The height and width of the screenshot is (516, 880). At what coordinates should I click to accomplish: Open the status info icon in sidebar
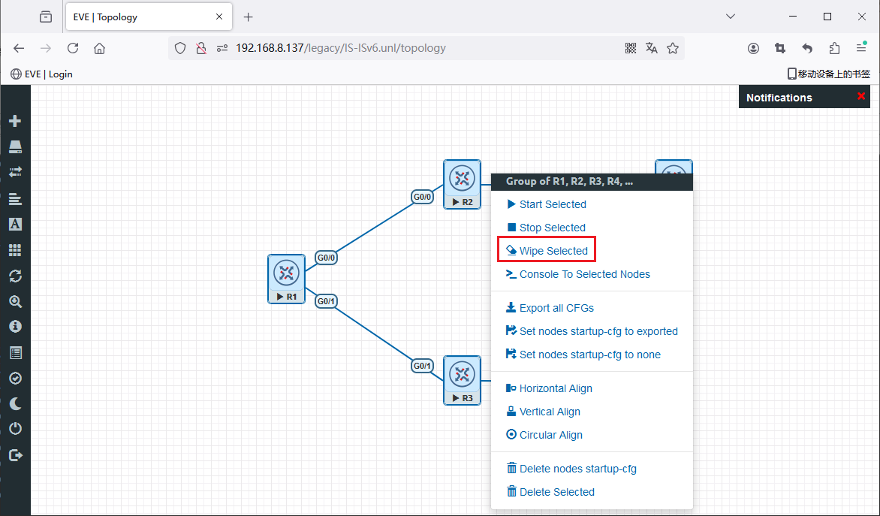[x=15, y=327]
